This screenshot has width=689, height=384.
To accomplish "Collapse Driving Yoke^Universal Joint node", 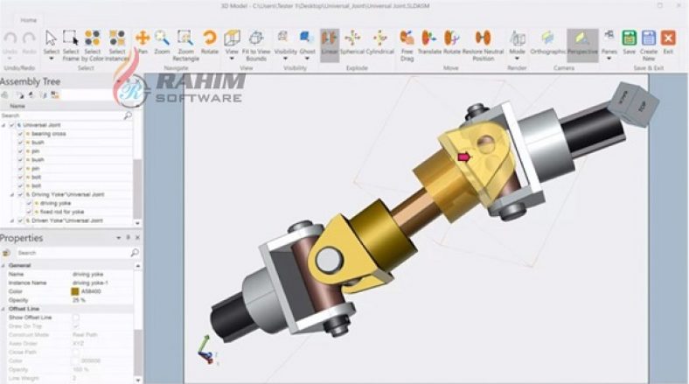I will click(12, 195).
